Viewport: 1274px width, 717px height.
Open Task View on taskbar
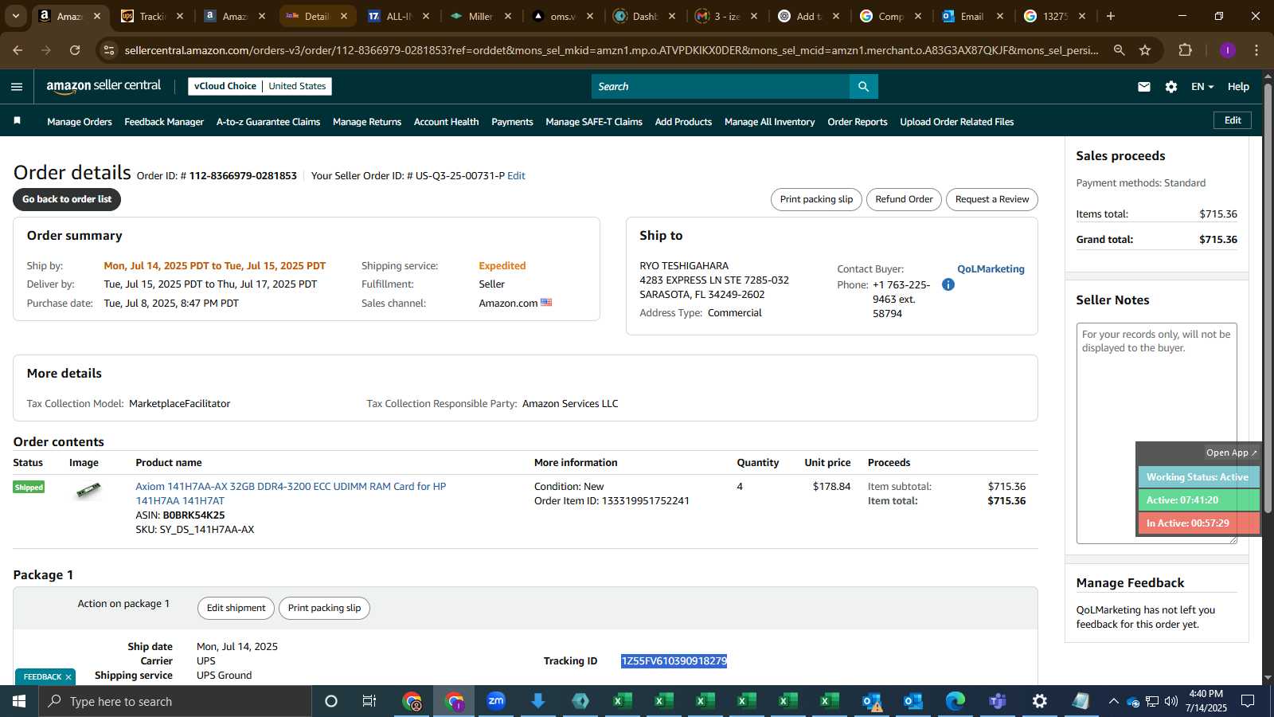click(369, 701)
